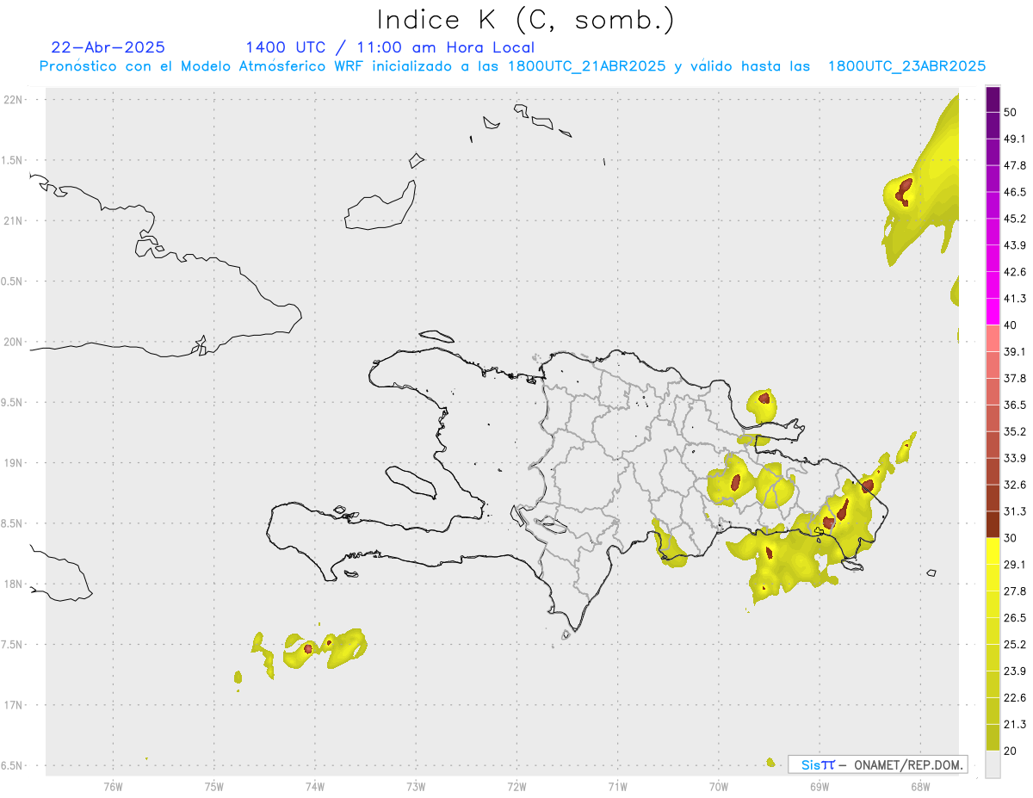1033x798 pixels.
Task: Click colorbar value "35.2"
Action: pos(1015,431)
